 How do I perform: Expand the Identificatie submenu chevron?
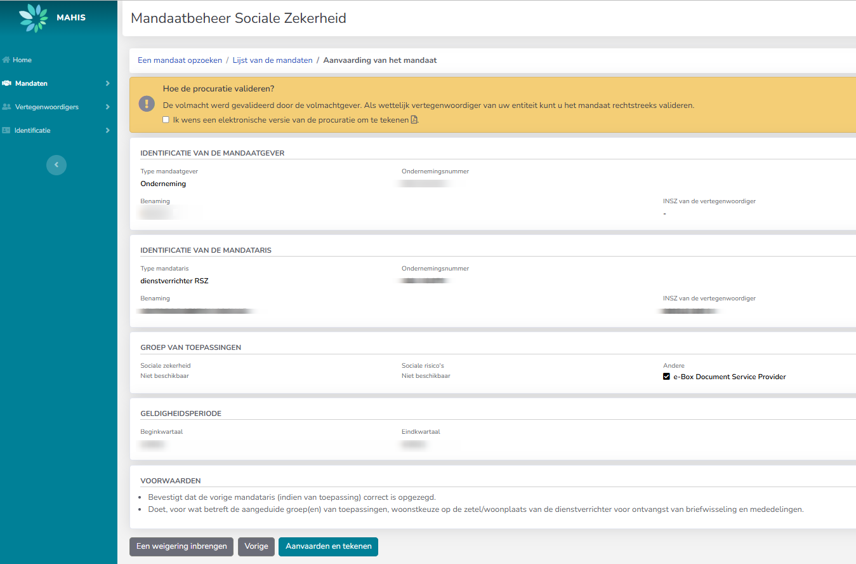107,130
